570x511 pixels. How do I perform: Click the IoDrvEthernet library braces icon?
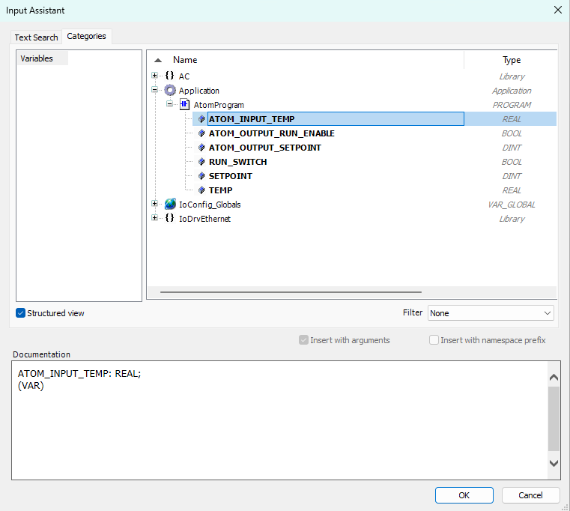point(170,219)
